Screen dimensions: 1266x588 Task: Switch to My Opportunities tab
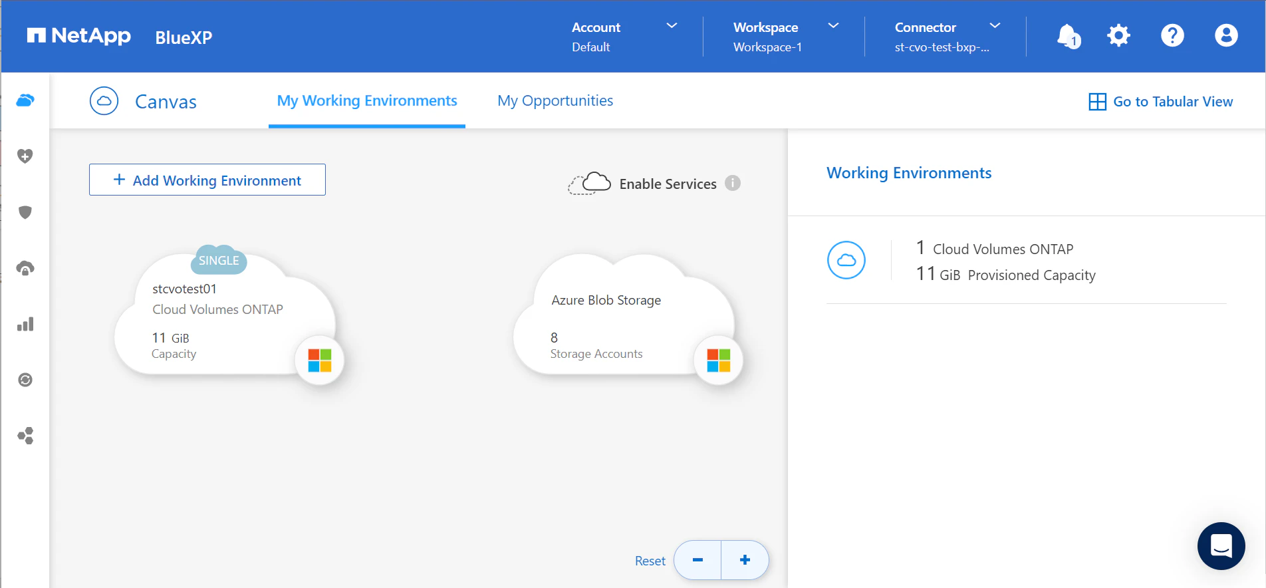click(555, 101)
